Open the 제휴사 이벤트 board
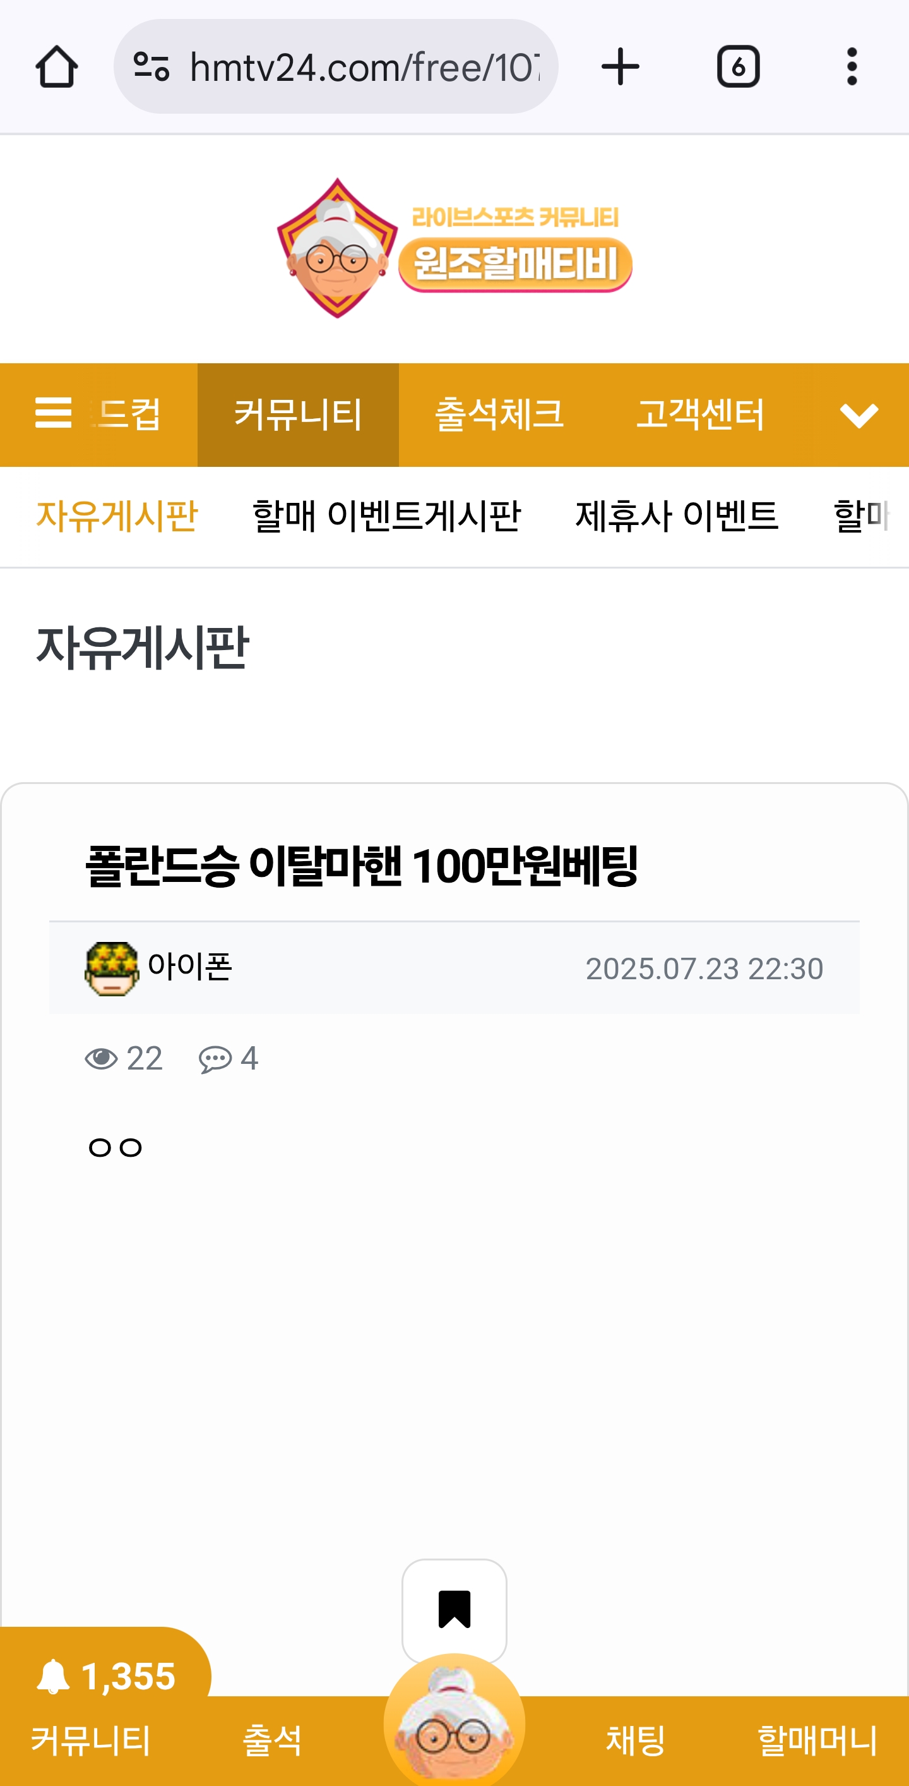The image size is (909, 1786). click(x=677, y=516)
